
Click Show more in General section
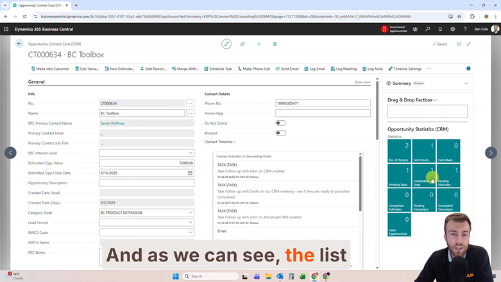pyautogui.click(x=362, y=82)
